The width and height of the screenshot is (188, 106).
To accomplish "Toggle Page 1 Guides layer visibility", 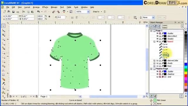I will tap(157, 33).
